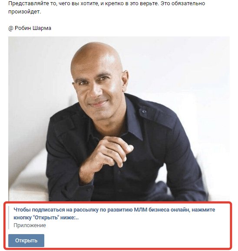Open the photo of the bald man
Screen dimensions: 238x251
(119, 119)
